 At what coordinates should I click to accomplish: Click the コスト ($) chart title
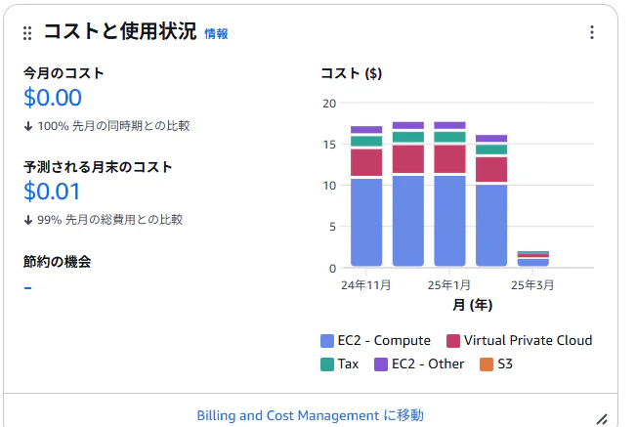352,73
